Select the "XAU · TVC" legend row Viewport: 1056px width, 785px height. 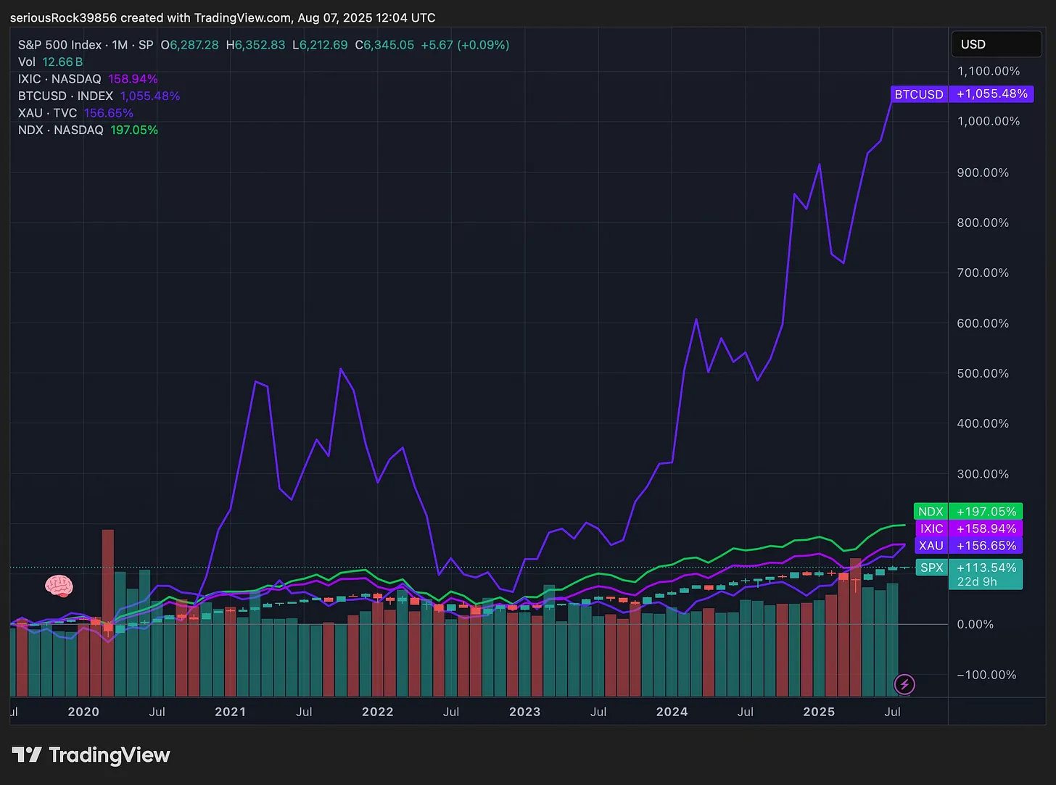[x=76, y=113]
